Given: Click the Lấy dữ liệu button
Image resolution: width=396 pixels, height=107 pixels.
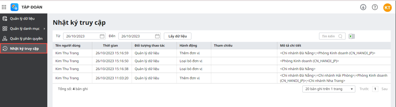Looking at the screenshot, I should click(178, 36).
